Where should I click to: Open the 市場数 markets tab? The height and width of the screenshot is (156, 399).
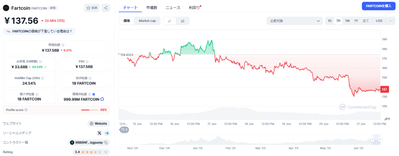[x=152, y=7]
